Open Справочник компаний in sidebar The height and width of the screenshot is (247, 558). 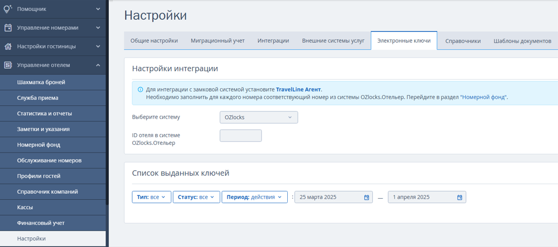pyautogui.click(x=53, y=192)
